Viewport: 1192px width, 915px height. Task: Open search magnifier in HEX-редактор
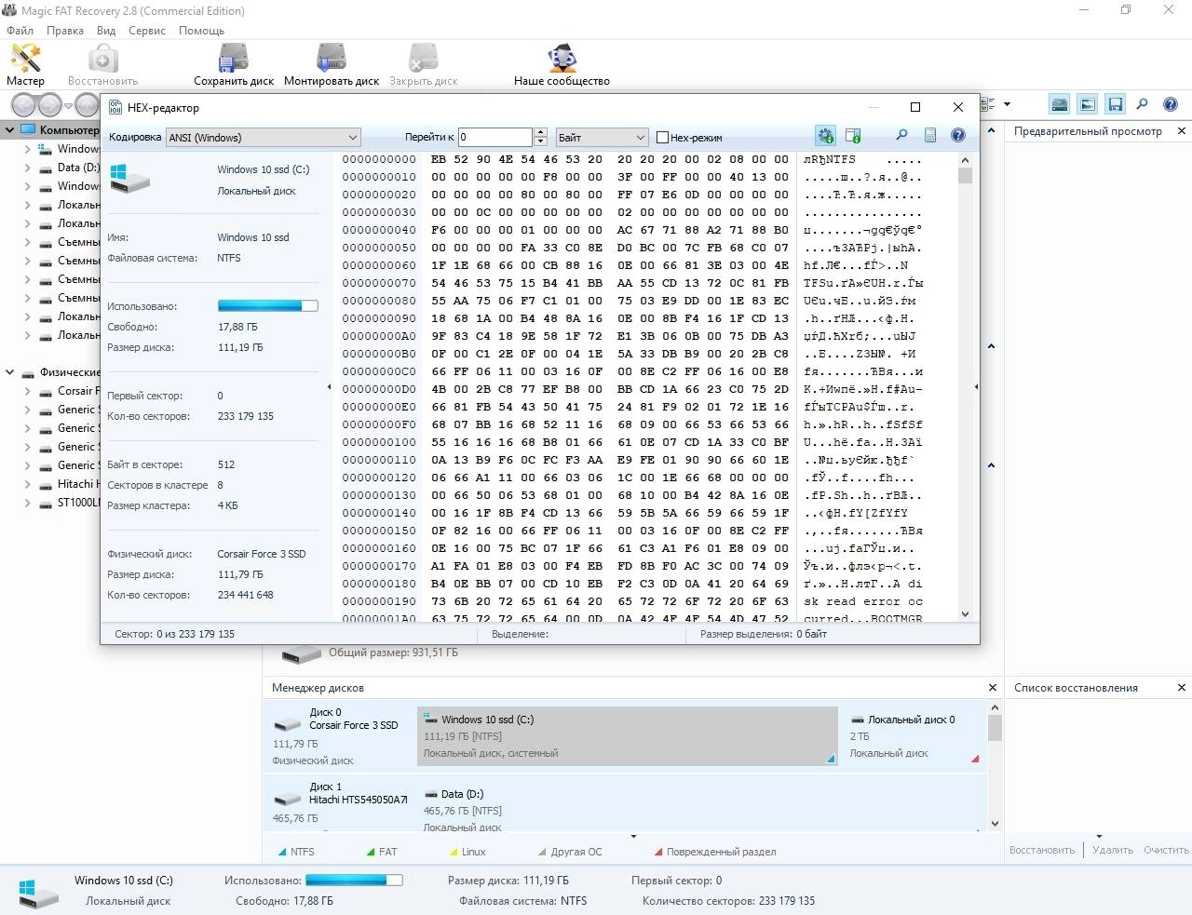point(901,136)
